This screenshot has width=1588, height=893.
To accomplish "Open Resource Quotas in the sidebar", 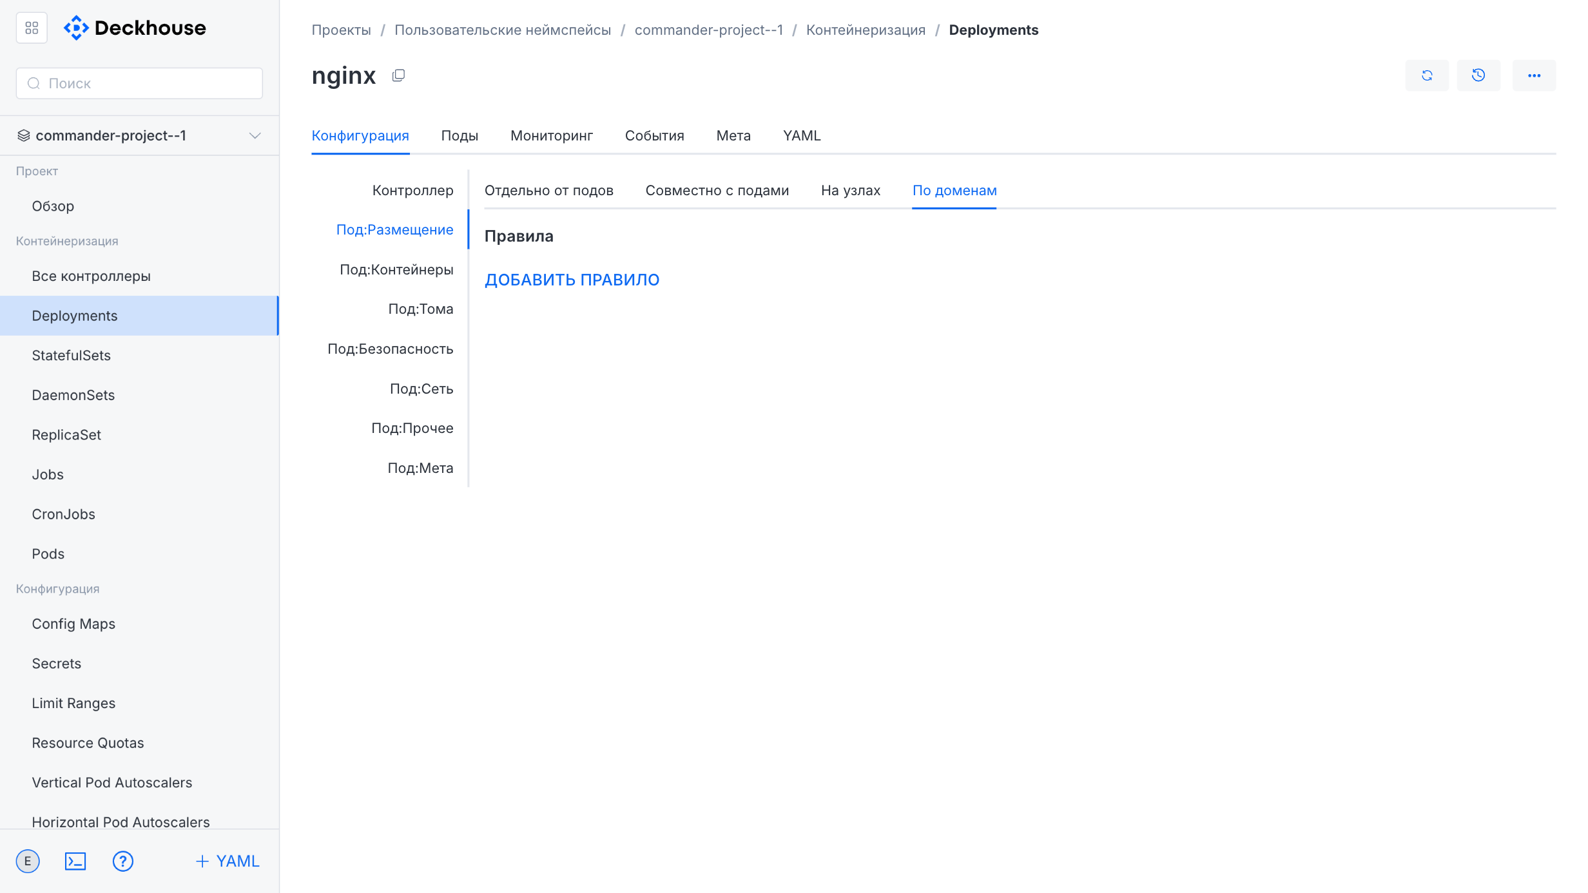I will [139, 743].
